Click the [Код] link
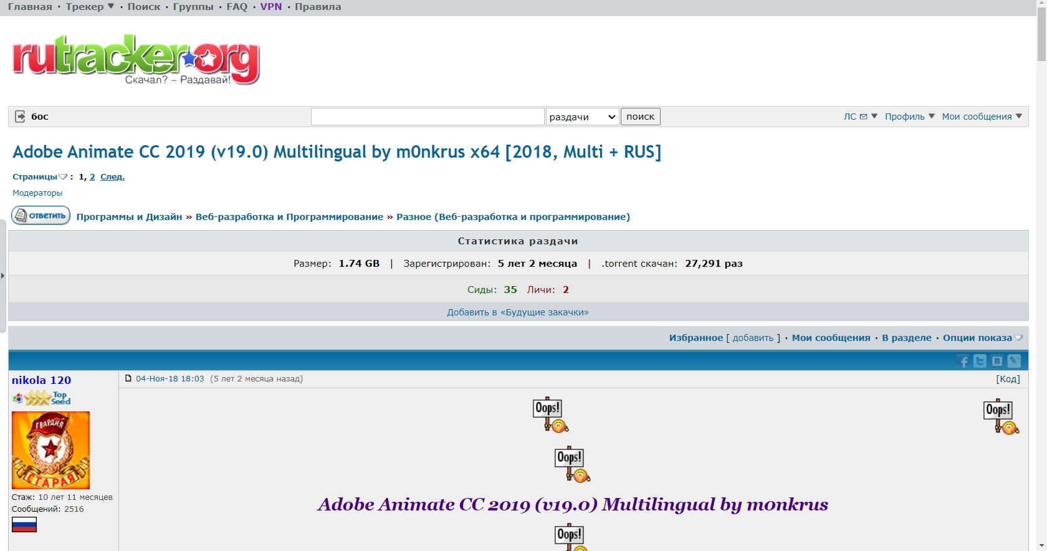The width and height of the screenshot is (1047, 551). (1008, 379)
